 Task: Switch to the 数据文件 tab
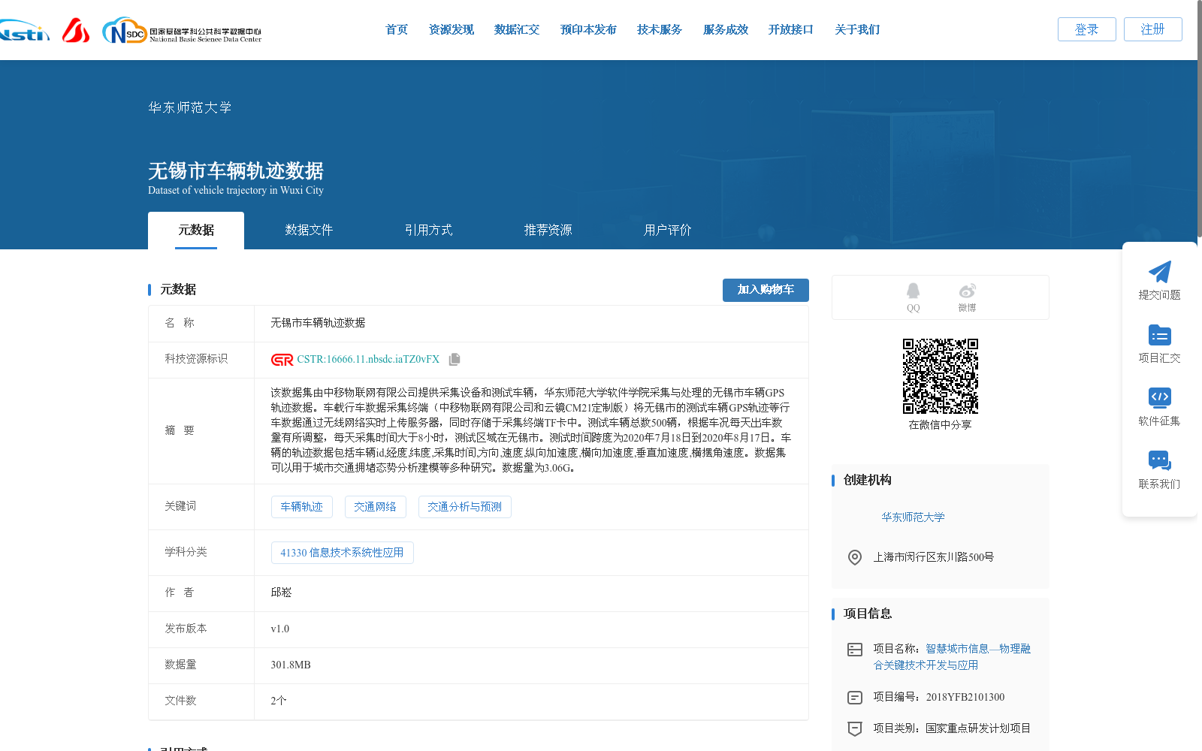[309, 231]
